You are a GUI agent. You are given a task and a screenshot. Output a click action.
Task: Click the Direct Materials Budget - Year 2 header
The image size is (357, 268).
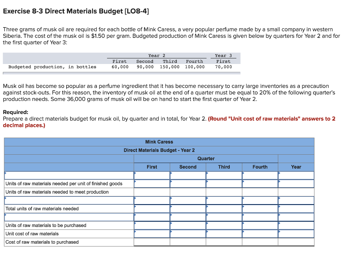pyautogui.click(x=159, y=150)
